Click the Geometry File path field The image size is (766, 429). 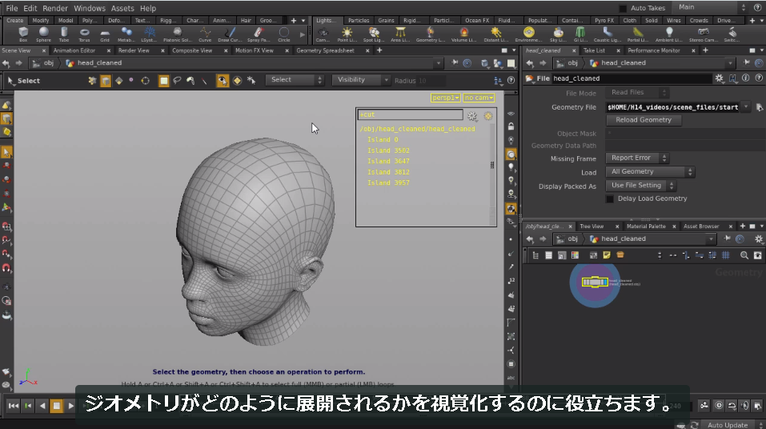point(672,107)
